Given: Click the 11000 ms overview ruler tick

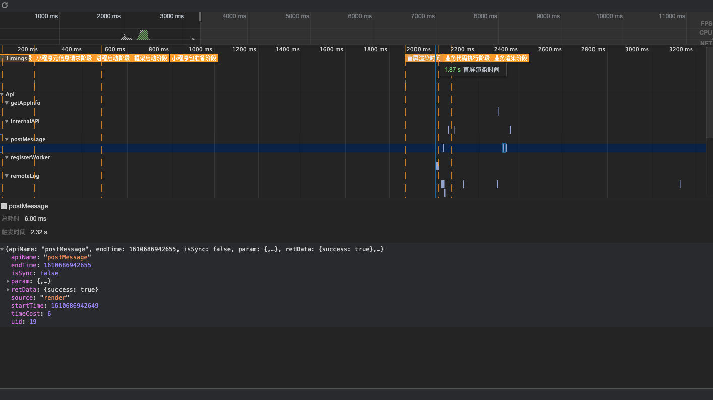Looking at the screenshot, I should pos(672,16).
